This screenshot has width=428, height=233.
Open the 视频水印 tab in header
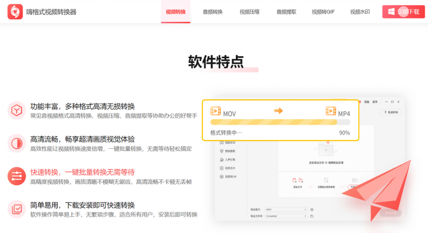pos(360,12)
